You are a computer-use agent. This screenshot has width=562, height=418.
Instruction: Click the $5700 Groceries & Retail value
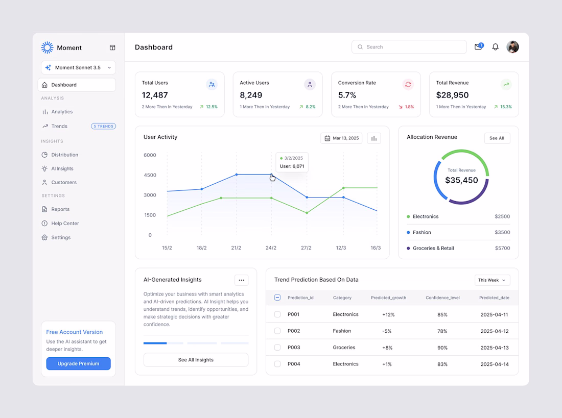(x=503, y=248)
